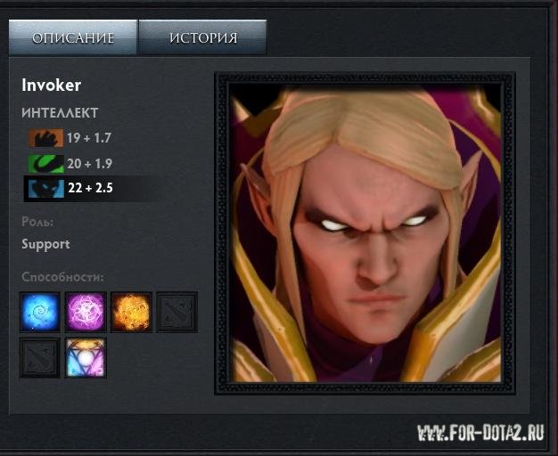
Task: Click the ИНТЕЛЛЕКТ primary attribute label
Action: pos(60,113)
